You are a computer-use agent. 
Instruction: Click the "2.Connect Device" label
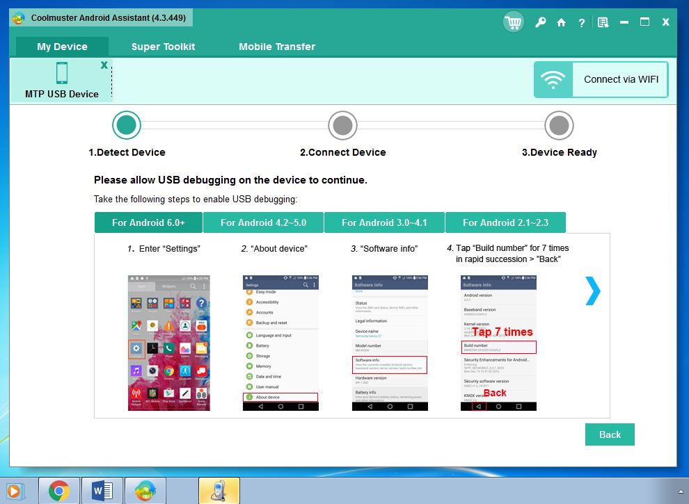pos(342,152)
